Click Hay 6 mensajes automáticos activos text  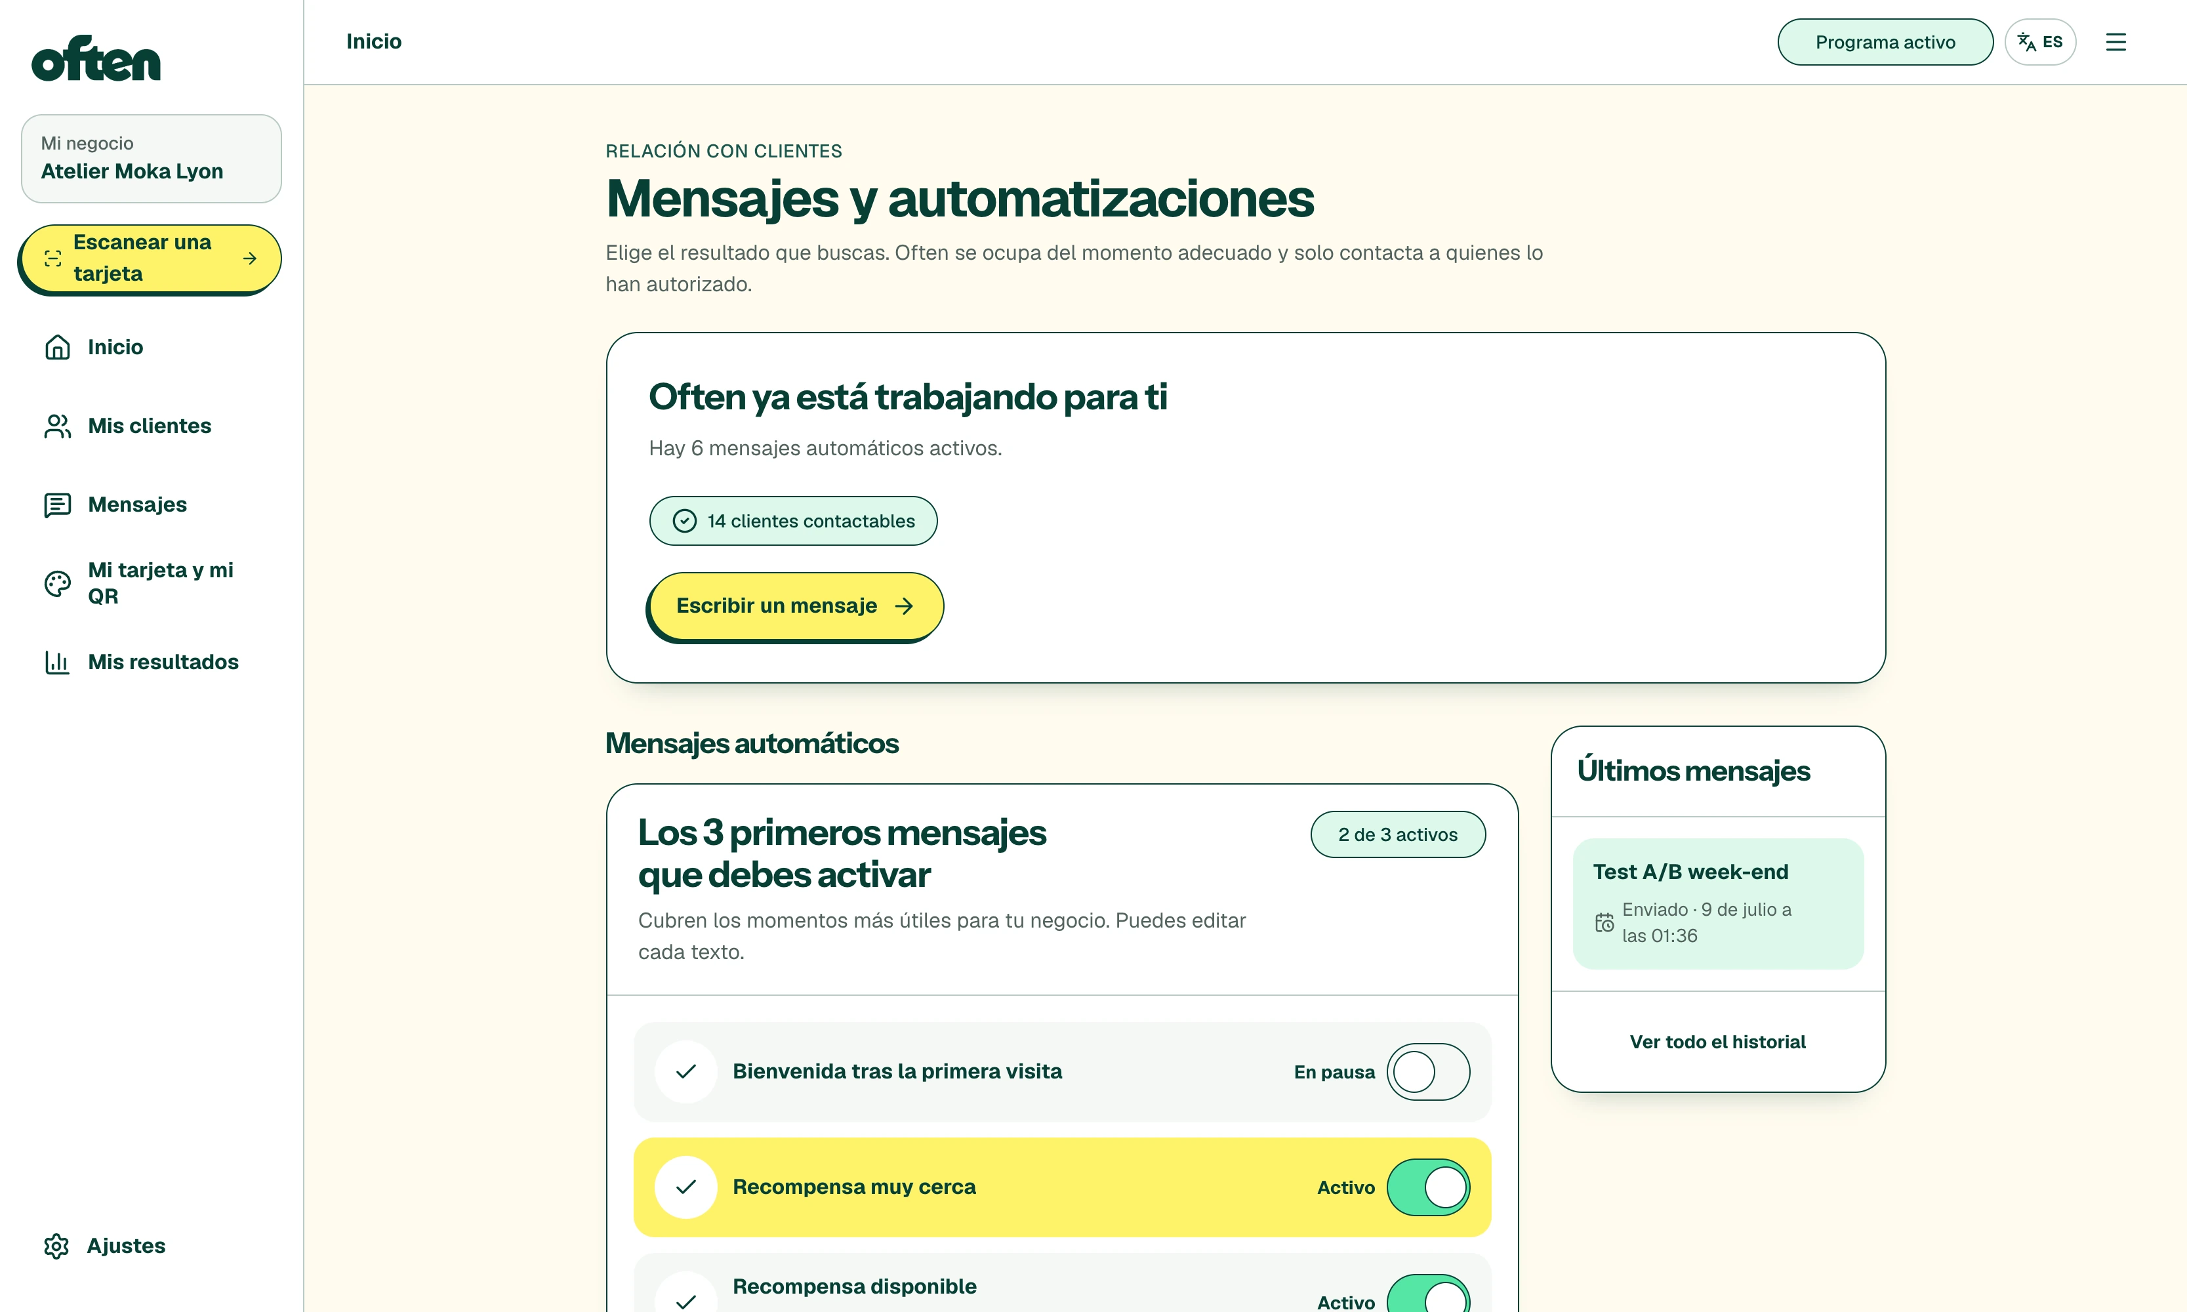point(825,448)
